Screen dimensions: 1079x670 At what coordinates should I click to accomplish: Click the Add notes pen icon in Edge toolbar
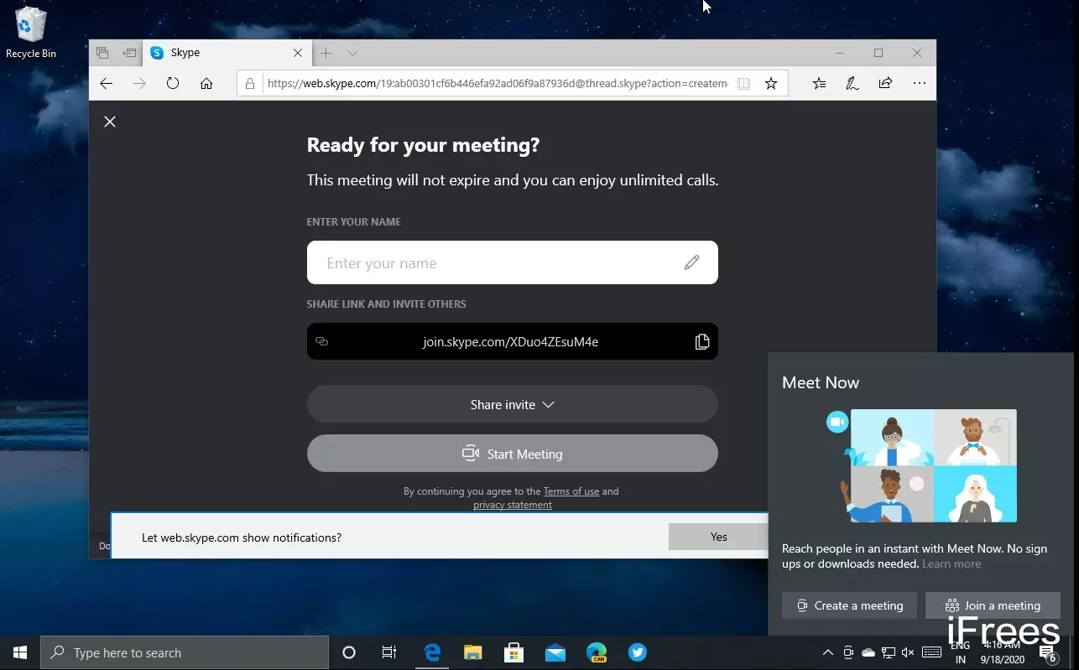(x=852, y=83)
